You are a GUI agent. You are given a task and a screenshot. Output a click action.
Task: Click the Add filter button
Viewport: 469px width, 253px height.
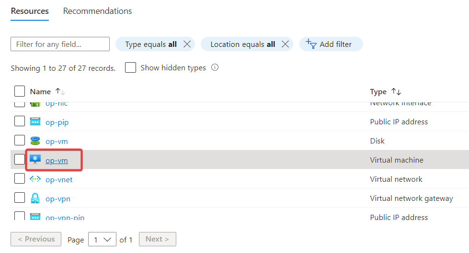click(x=331, y=44)
